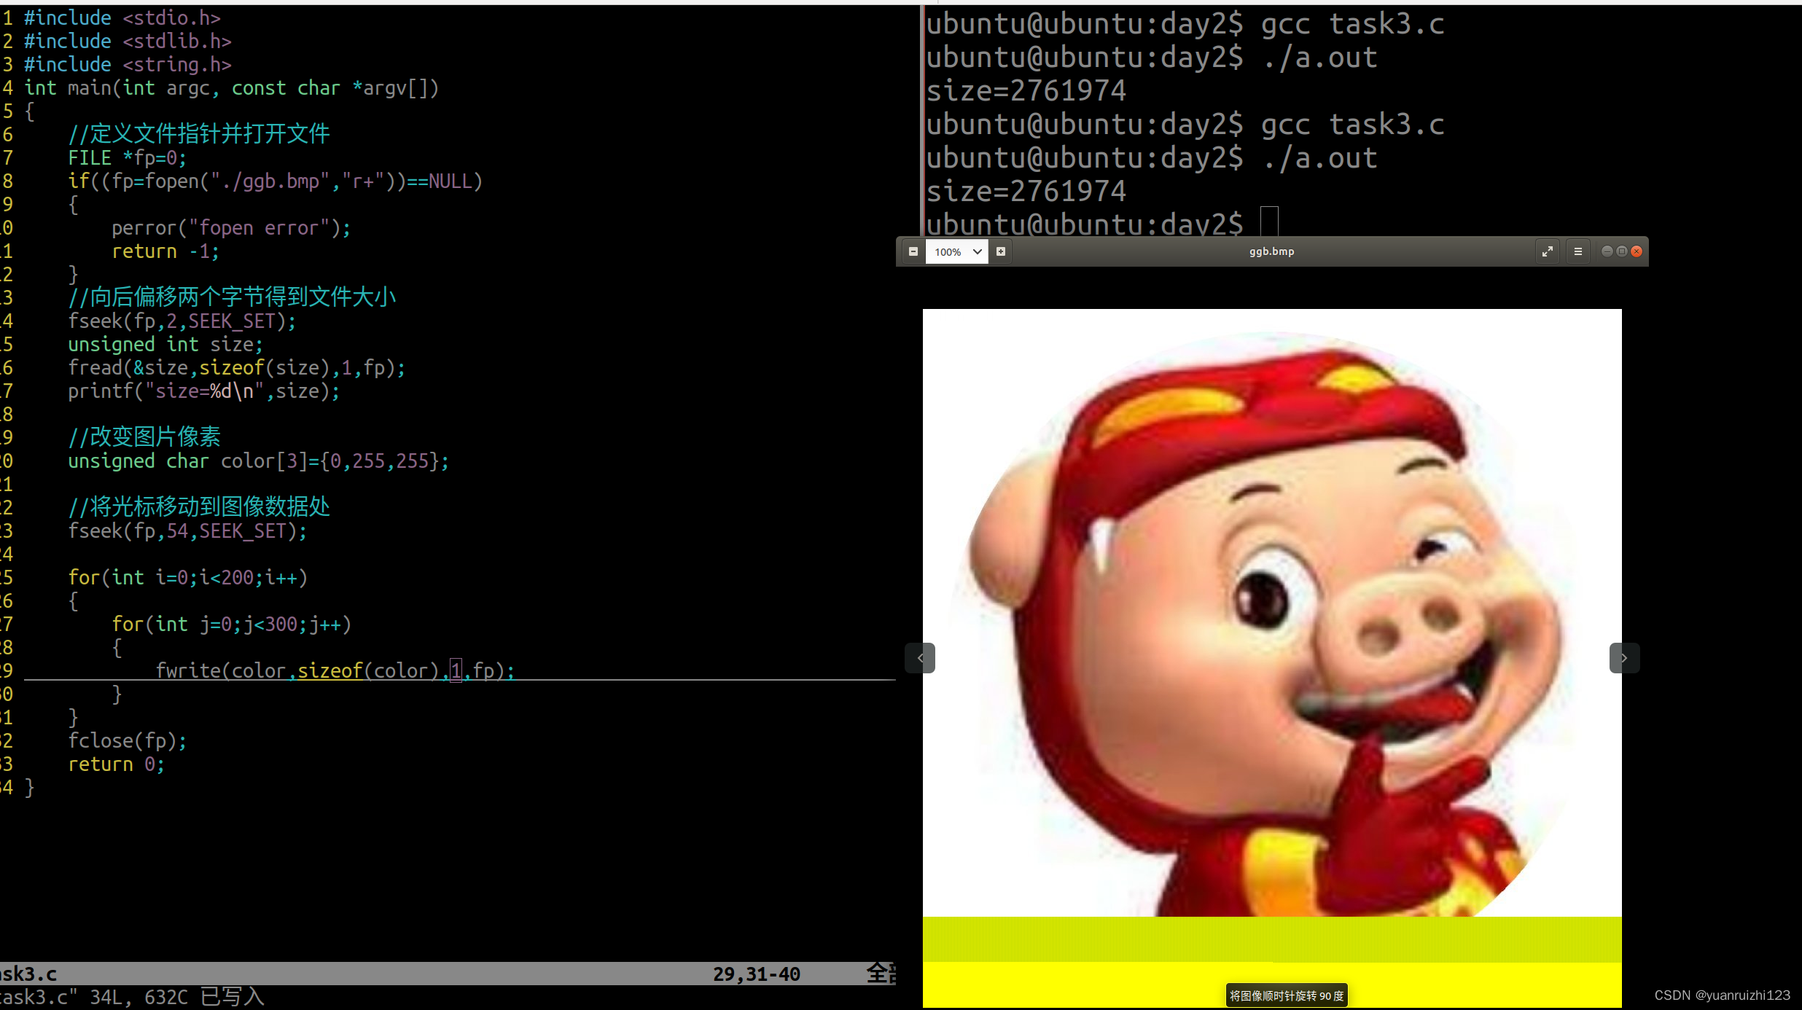Screen dimensions: 1802x1010
Task: Click the return -1; statement
Action: pos(165,251)
